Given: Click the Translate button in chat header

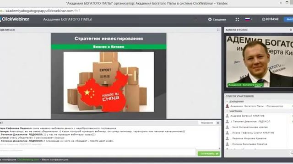Looking at the screenshot, I should coord(206,123).
